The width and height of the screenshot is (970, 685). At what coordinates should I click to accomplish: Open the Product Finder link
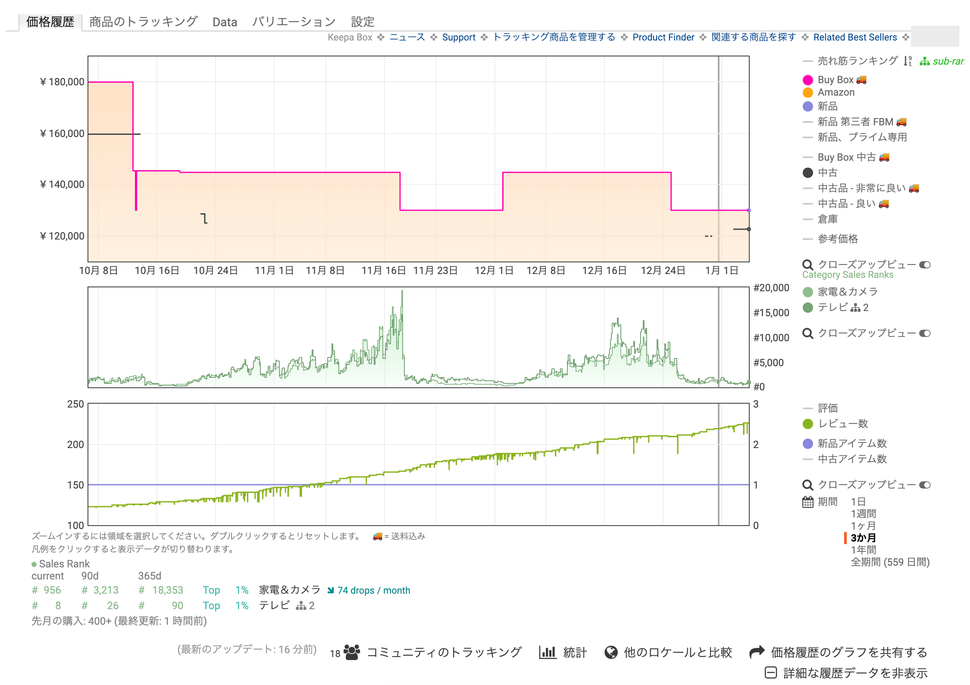pyautogui.click(x=663, y=37)
